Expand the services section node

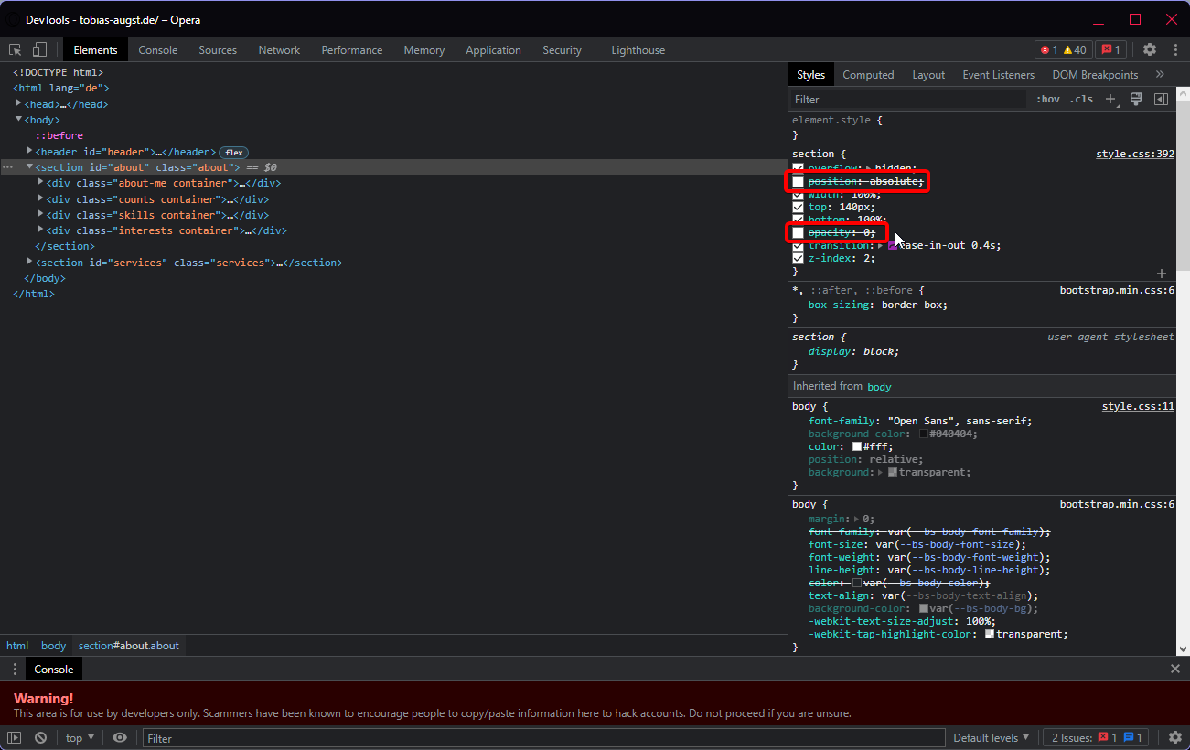point(30,262)
